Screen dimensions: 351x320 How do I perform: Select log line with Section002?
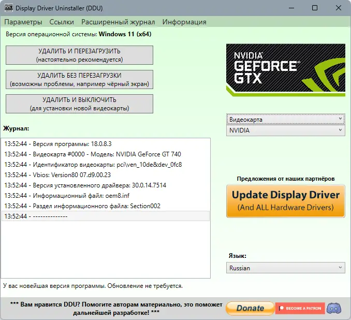(x=106, y=206)
